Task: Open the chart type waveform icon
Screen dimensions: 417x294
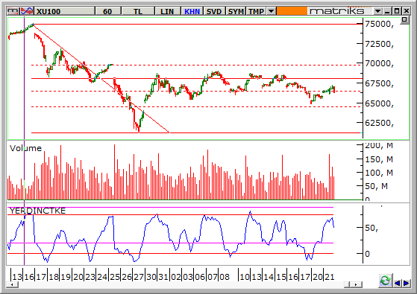Action: tap(27, 11)
